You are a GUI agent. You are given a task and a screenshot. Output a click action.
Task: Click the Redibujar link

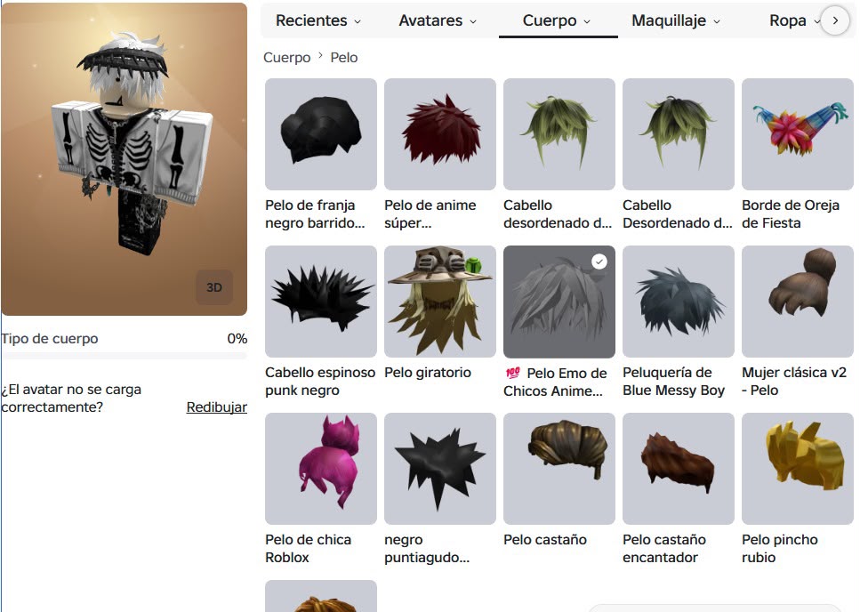(217, 407)
